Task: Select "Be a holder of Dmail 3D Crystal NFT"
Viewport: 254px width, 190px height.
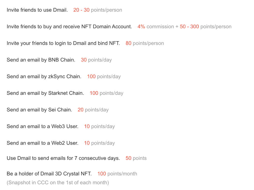Action: coord(49,174)
